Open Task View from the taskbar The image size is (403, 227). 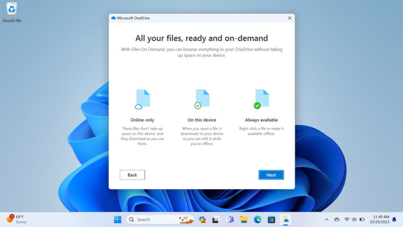215,219
